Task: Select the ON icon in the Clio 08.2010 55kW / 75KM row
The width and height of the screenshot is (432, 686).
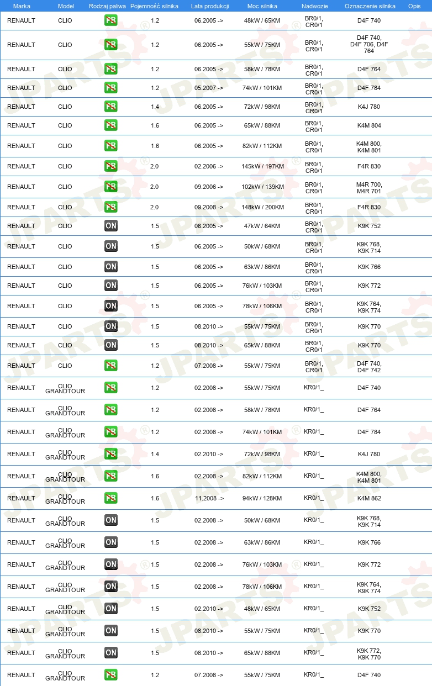Action: point(111,326)
